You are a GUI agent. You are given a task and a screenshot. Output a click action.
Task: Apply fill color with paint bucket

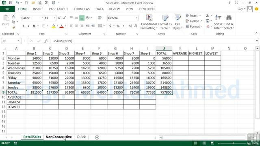(54, 26)
